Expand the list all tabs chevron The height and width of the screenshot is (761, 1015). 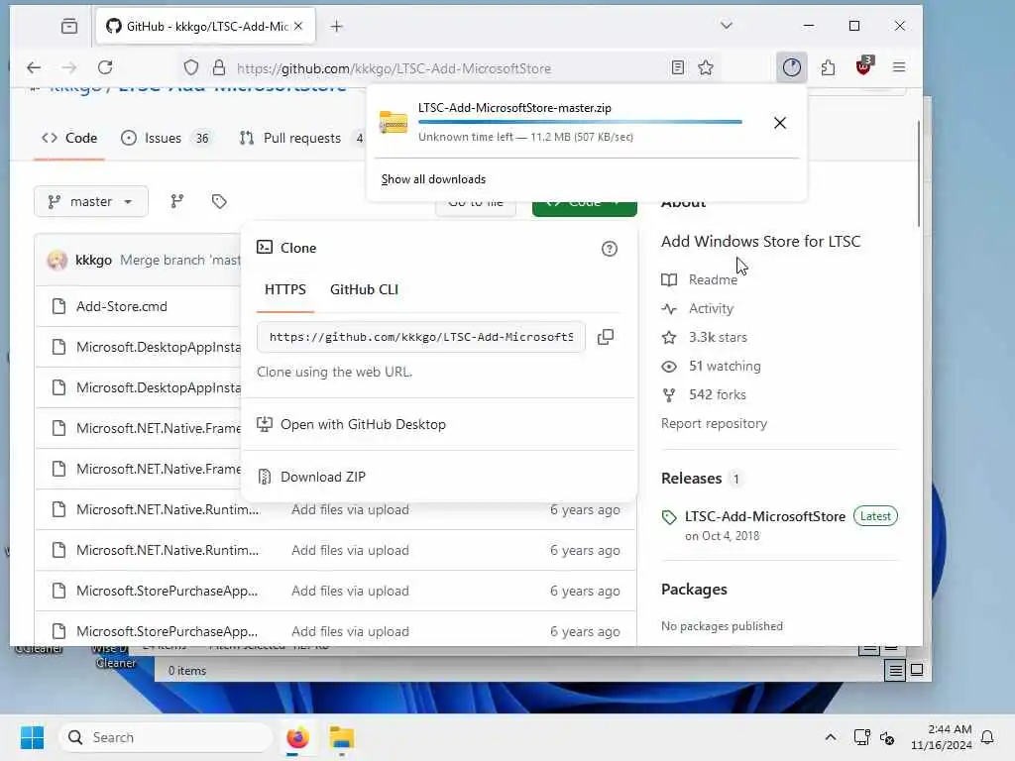pos(727,26)
